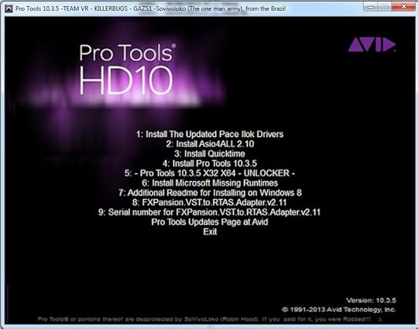Screen dimensions: 418x329
Task: Click the Exit option
Action: coord(210,232)
